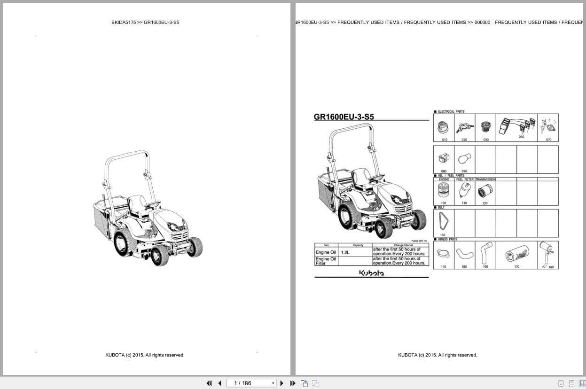Click the bulb part numbered 090

[464, 160]
